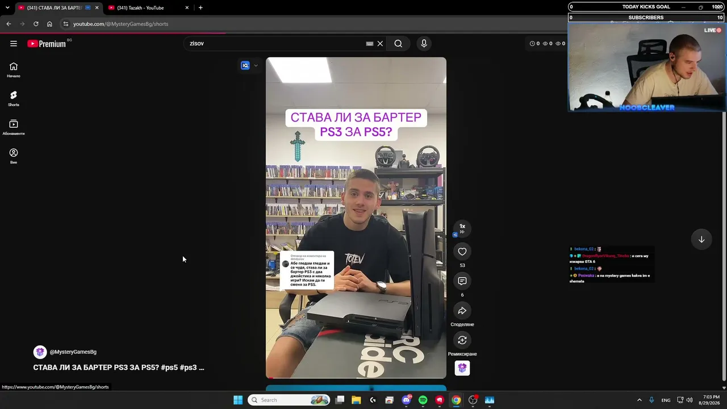Image resolution: width=727 pixels, height=409 pixels.
Task: Like the short with the heart button
Action: point(462,252)
